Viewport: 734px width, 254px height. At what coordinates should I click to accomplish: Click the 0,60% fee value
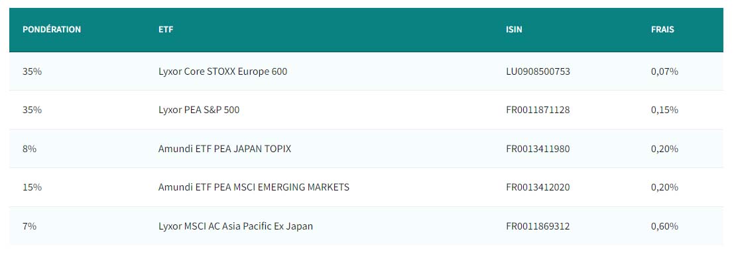pos(664,226)
